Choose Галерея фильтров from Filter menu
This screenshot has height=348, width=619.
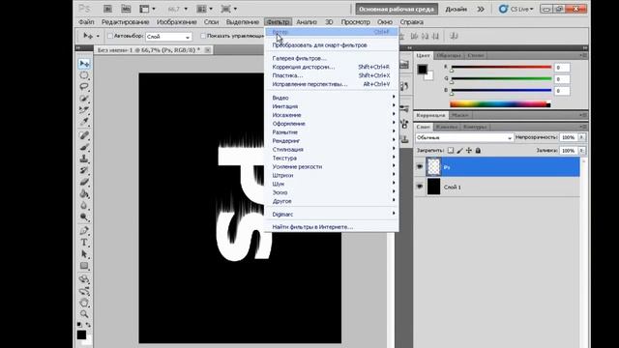(300, 58)
